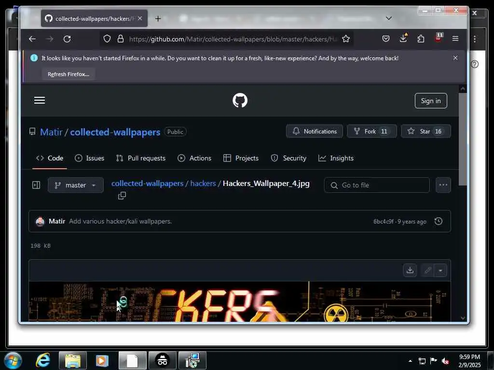494x370 pixels.
Task: Open master branch selector dropdown
Action: tap(76, 185)
